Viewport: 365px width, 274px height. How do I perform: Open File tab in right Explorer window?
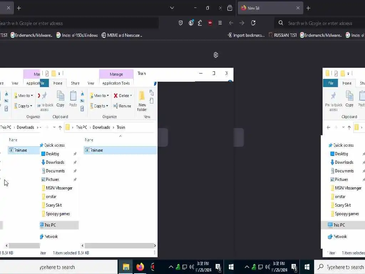(x=330, y=83)
